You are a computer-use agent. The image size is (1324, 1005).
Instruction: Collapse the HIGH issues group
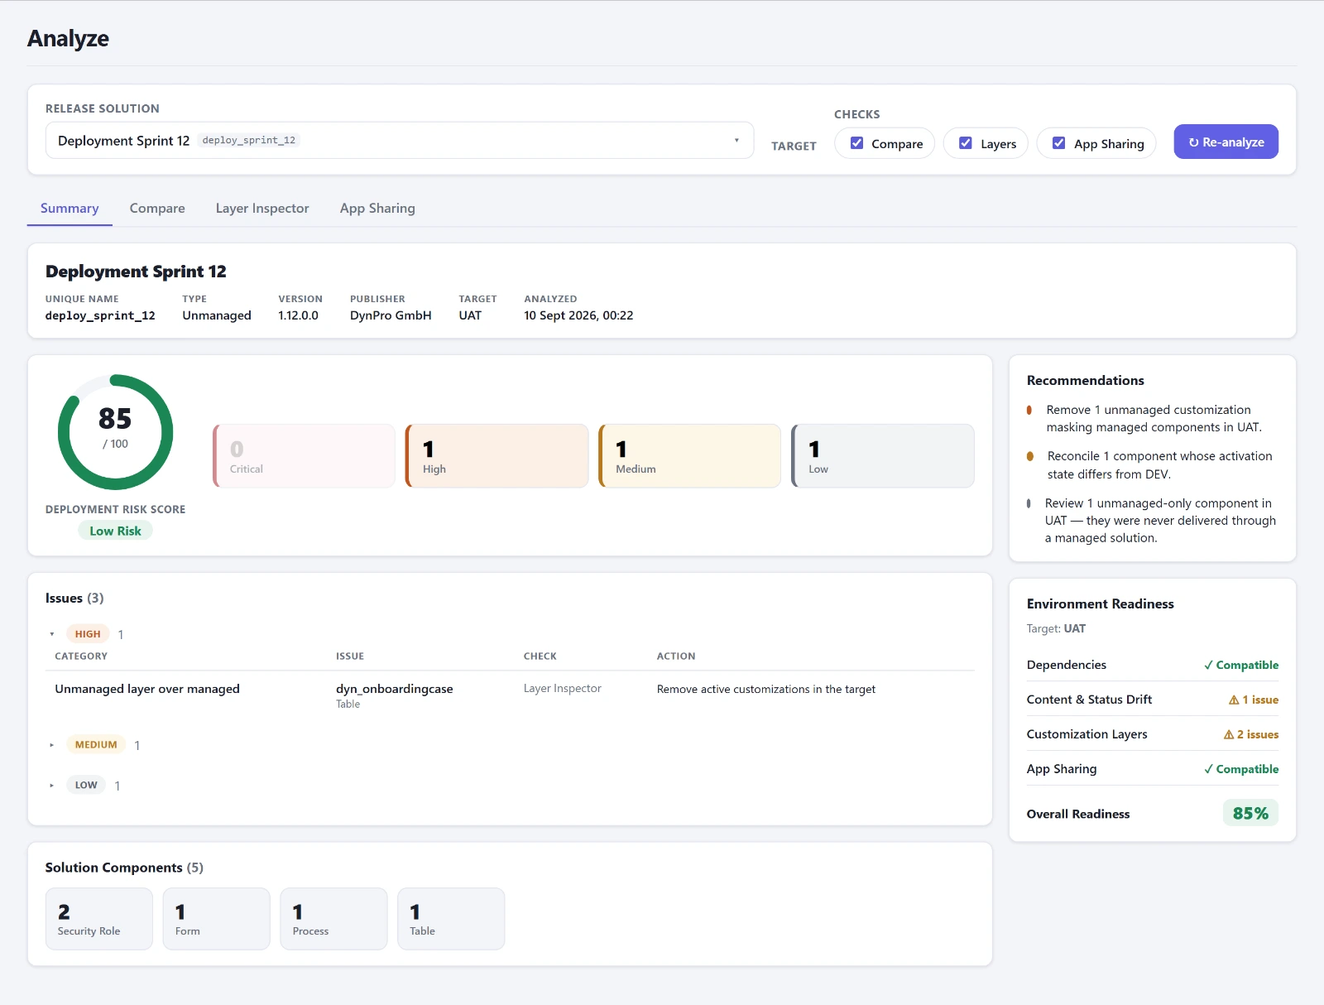(51, 634)
